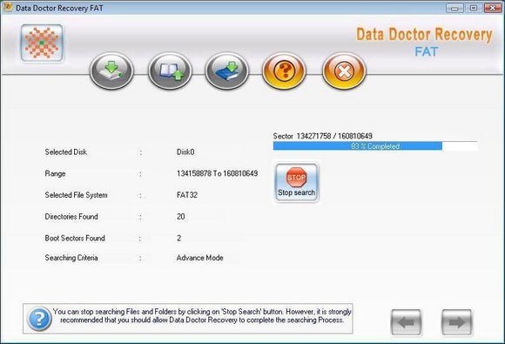This screenshot has height=344, width=505.
Task: Click the title bar application icon
Action: 8,7
